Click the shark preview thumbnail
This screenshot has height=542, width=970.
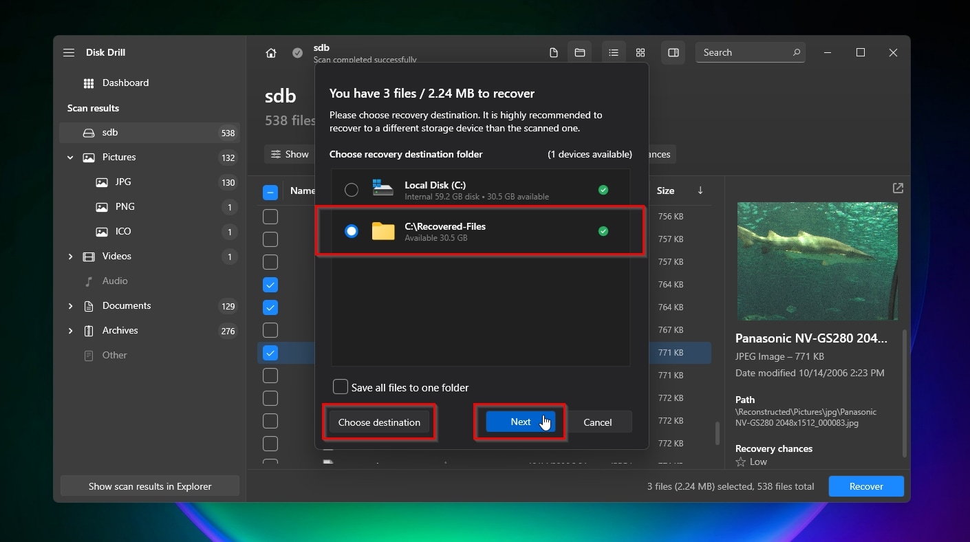click(x=817, y=261)
